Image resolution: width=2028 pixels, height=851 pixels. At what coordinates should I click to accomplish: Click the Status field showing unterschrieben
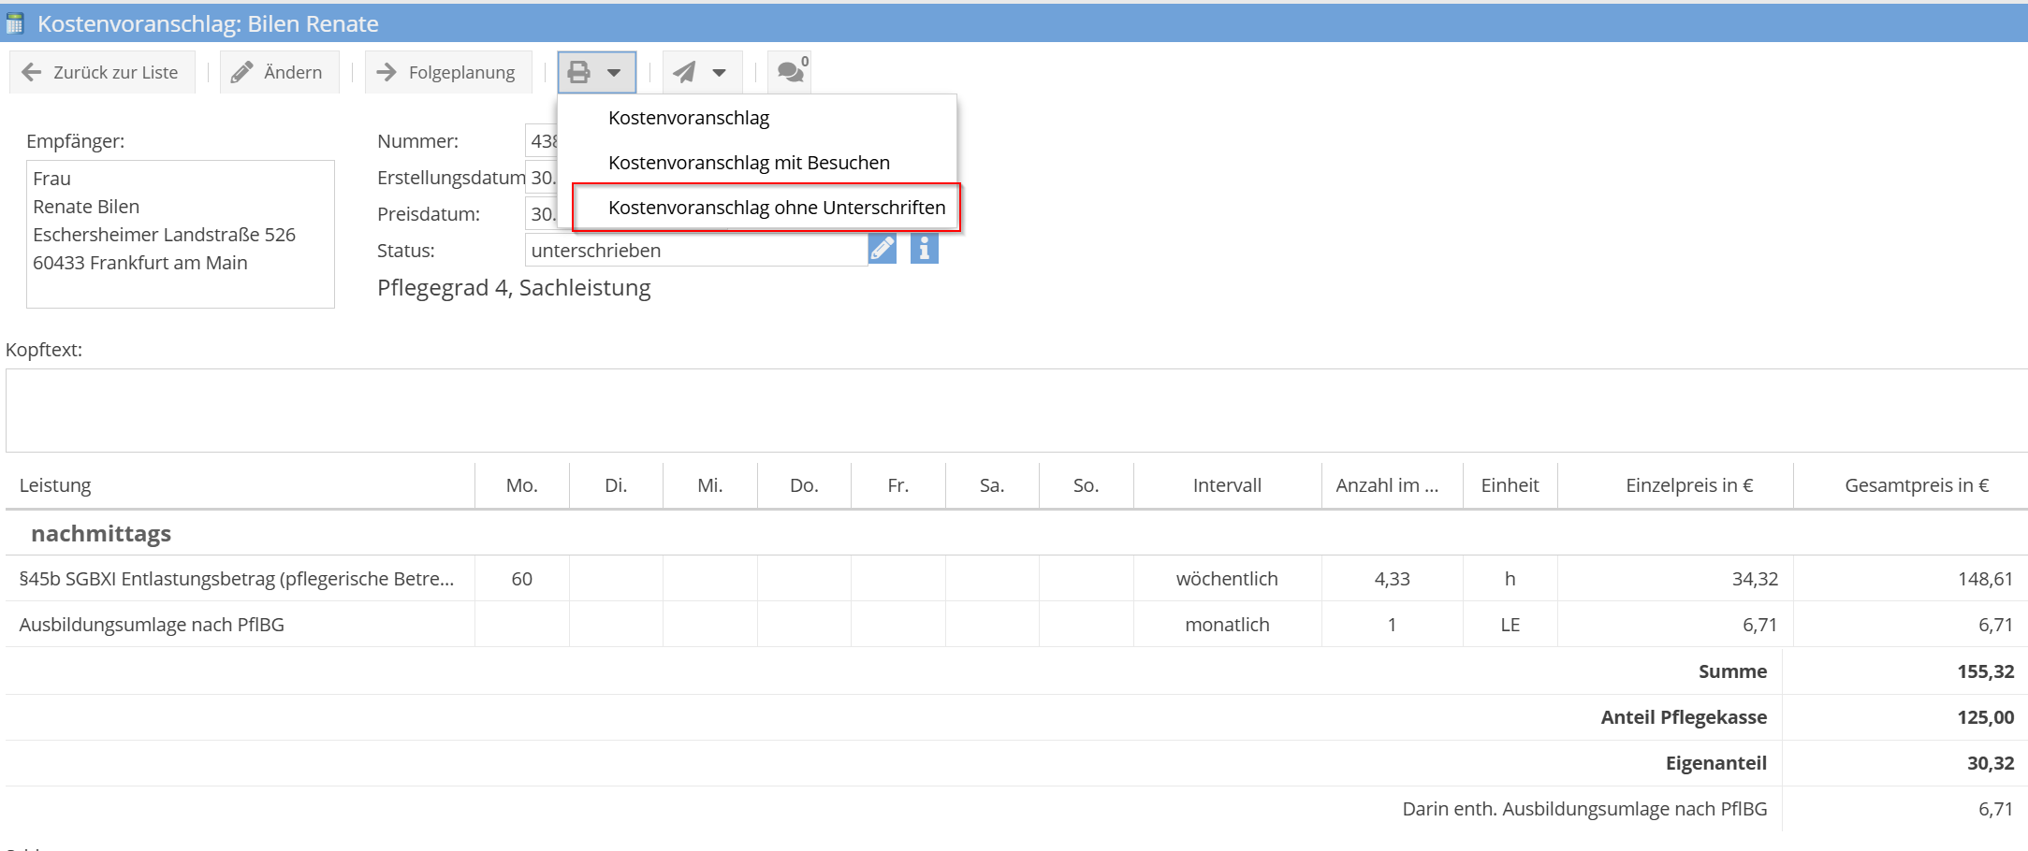click(696, 250)
